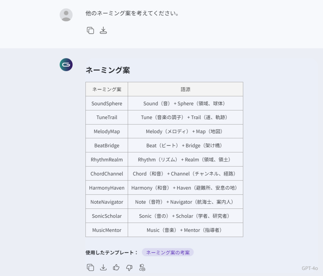Click the assistant's round logo avatar
This screenshot has height=276, width=323.
66,65
